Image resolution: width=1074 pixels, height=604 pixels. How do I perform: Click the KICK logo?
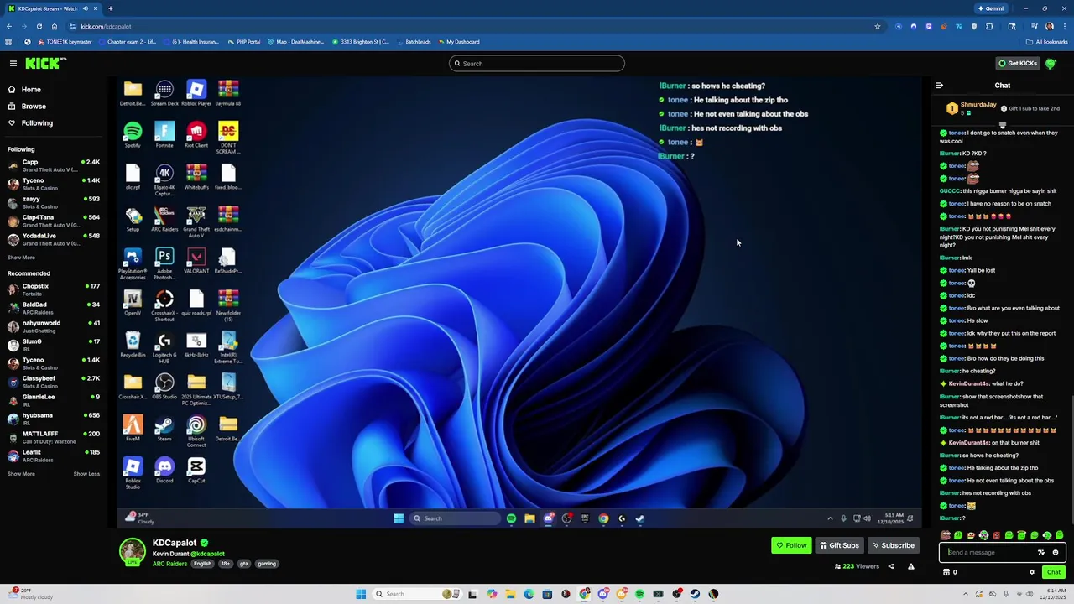44,63
